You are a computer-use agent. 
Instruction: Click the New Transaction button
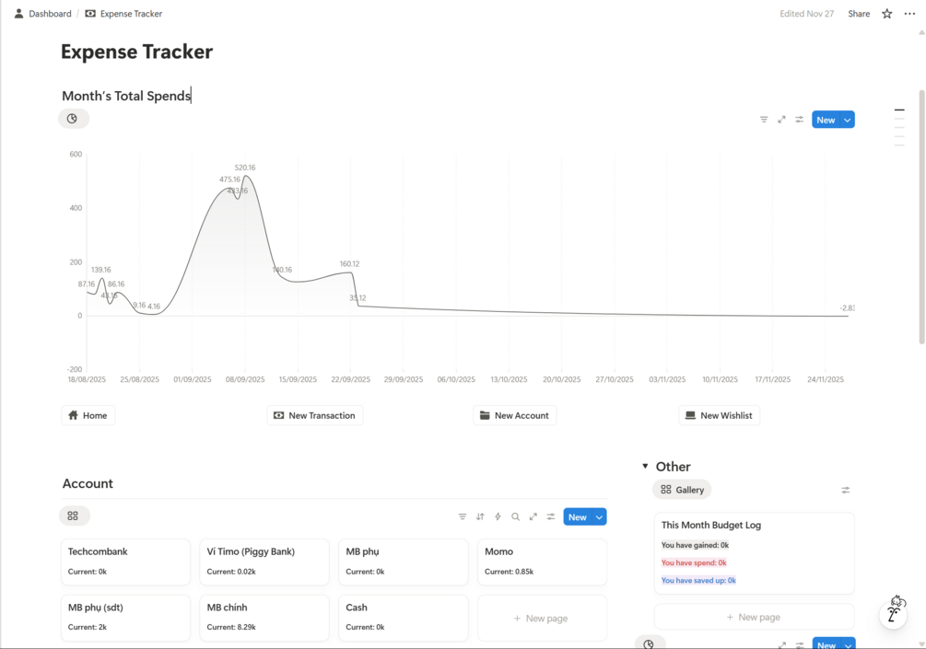point(315,416)
